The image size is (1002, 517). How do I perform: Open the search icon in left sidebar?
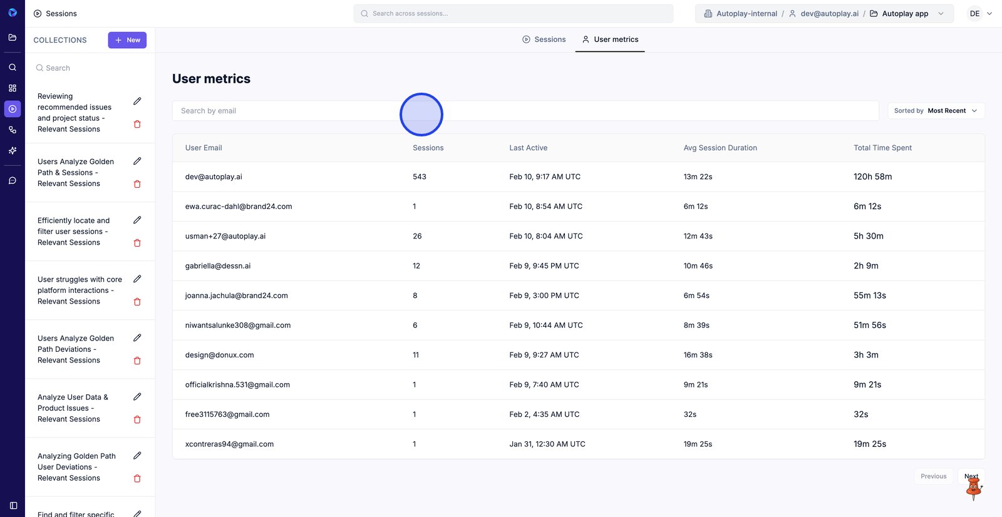[12, 67]
